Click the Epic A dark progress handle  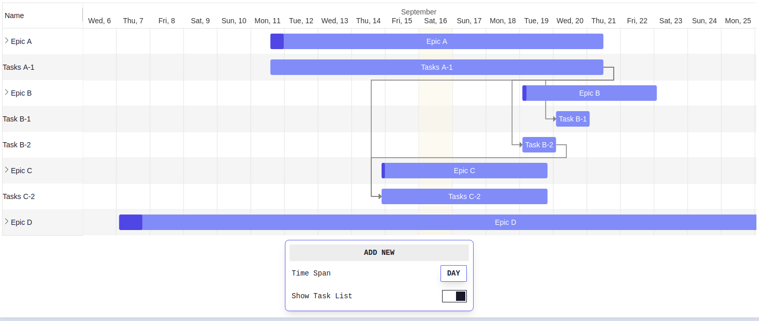(x=277, y=41)
